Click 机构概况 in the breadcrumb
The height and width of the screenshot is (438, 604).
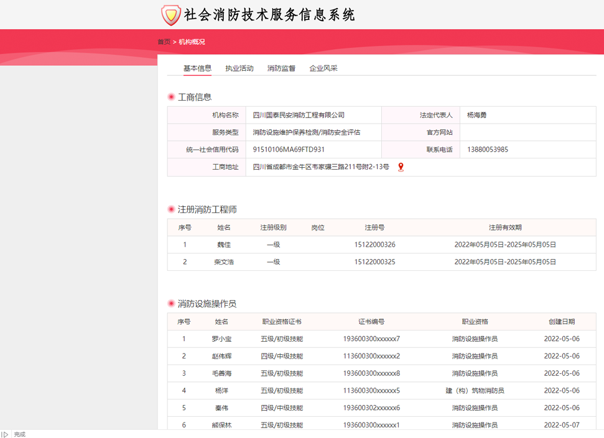tap(192, 42)
